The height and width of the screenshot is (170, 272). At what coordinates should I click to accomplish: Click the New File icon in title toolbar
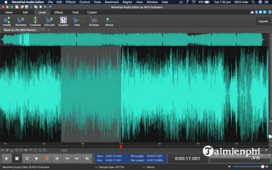[17, 7]
